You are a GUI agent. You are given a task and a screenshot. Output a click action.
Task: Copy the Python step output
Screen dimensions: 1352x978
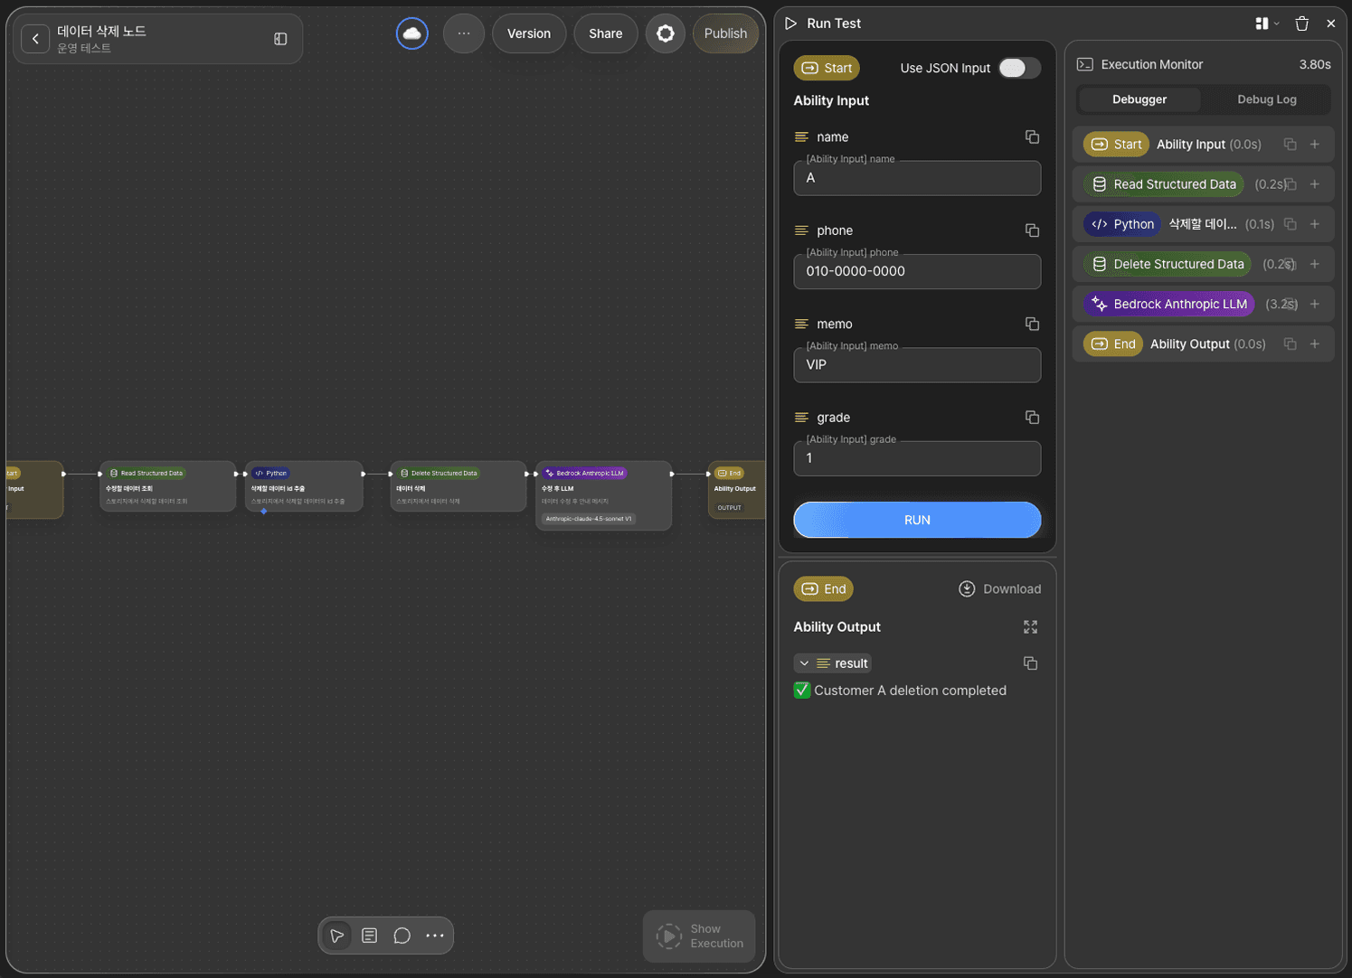pyautogui.click(x=1291, y=224)
